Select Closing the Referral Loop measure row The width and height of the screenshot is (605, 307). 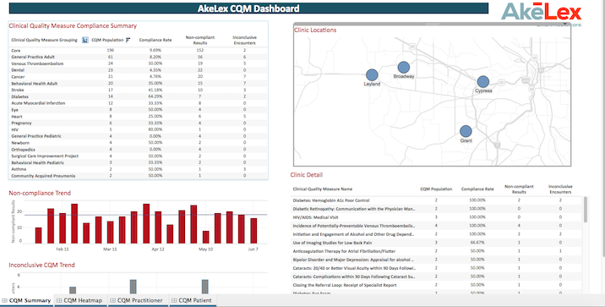437,285
